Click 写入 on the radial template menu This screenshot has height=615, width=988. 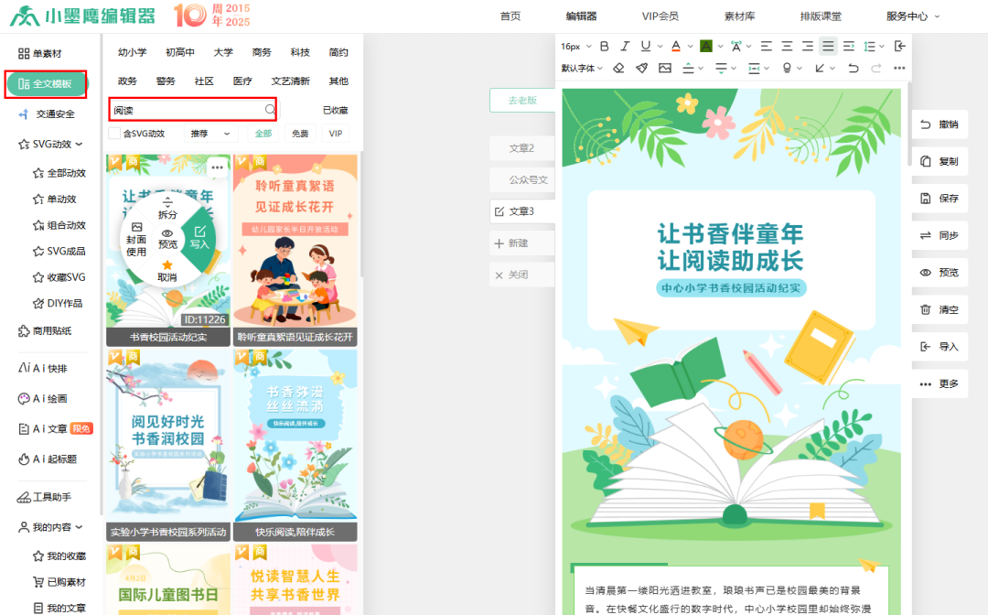click(200, 238)
